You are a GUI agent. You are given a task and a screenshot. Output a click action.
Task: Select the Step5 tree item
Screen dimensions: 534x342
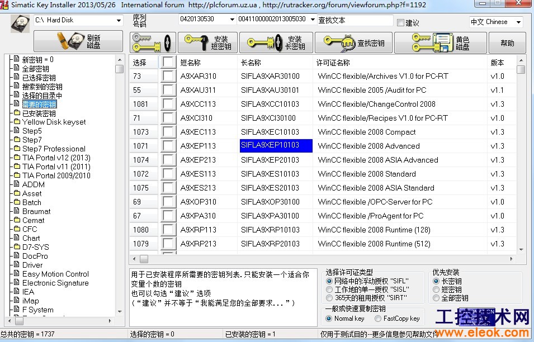32,131
